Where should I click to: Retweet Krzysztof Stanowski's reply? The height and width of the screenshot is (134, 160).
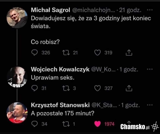[66, 124]
